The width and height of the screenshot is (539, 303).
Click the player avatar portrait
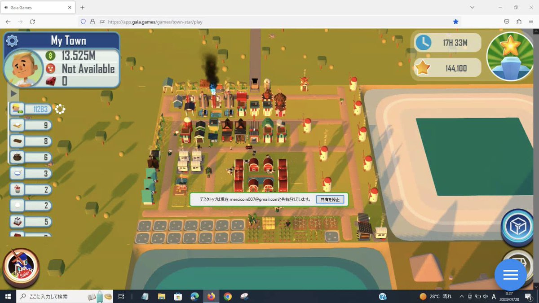23,68
